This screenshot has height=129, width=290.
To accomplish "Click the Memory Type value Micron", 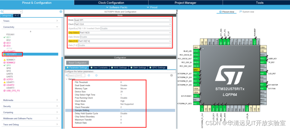I will point(123,88).
